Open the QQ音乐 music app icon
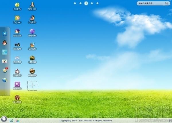Screen dimensions: 172x123 coord(17,5)
